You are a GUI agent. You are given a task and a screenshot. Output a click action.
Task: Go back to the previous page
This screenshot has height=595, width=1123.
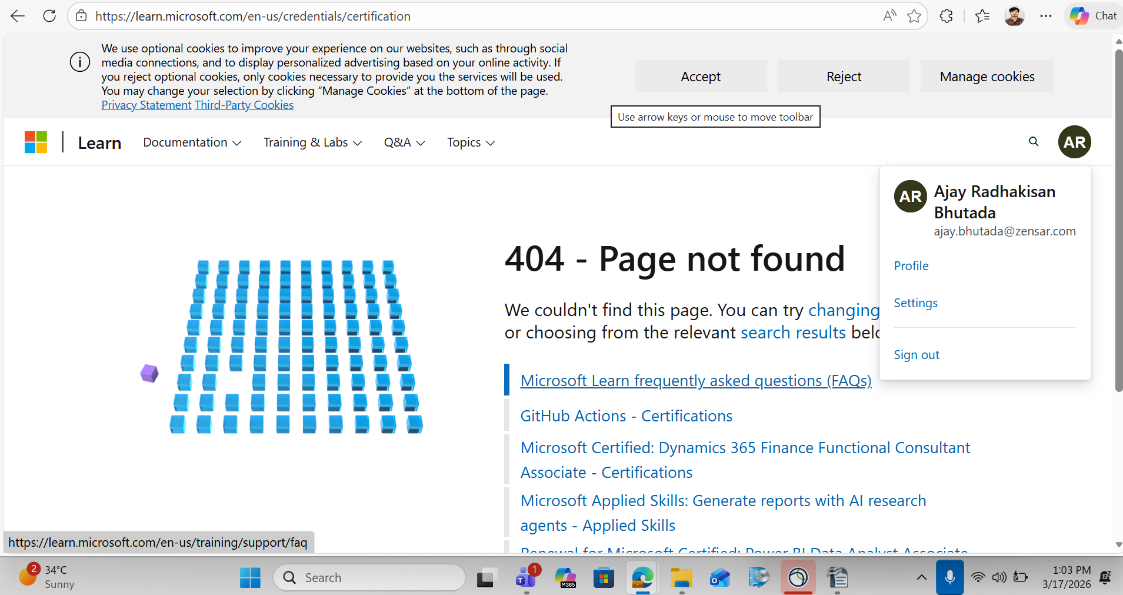click(x=18, y=16)
